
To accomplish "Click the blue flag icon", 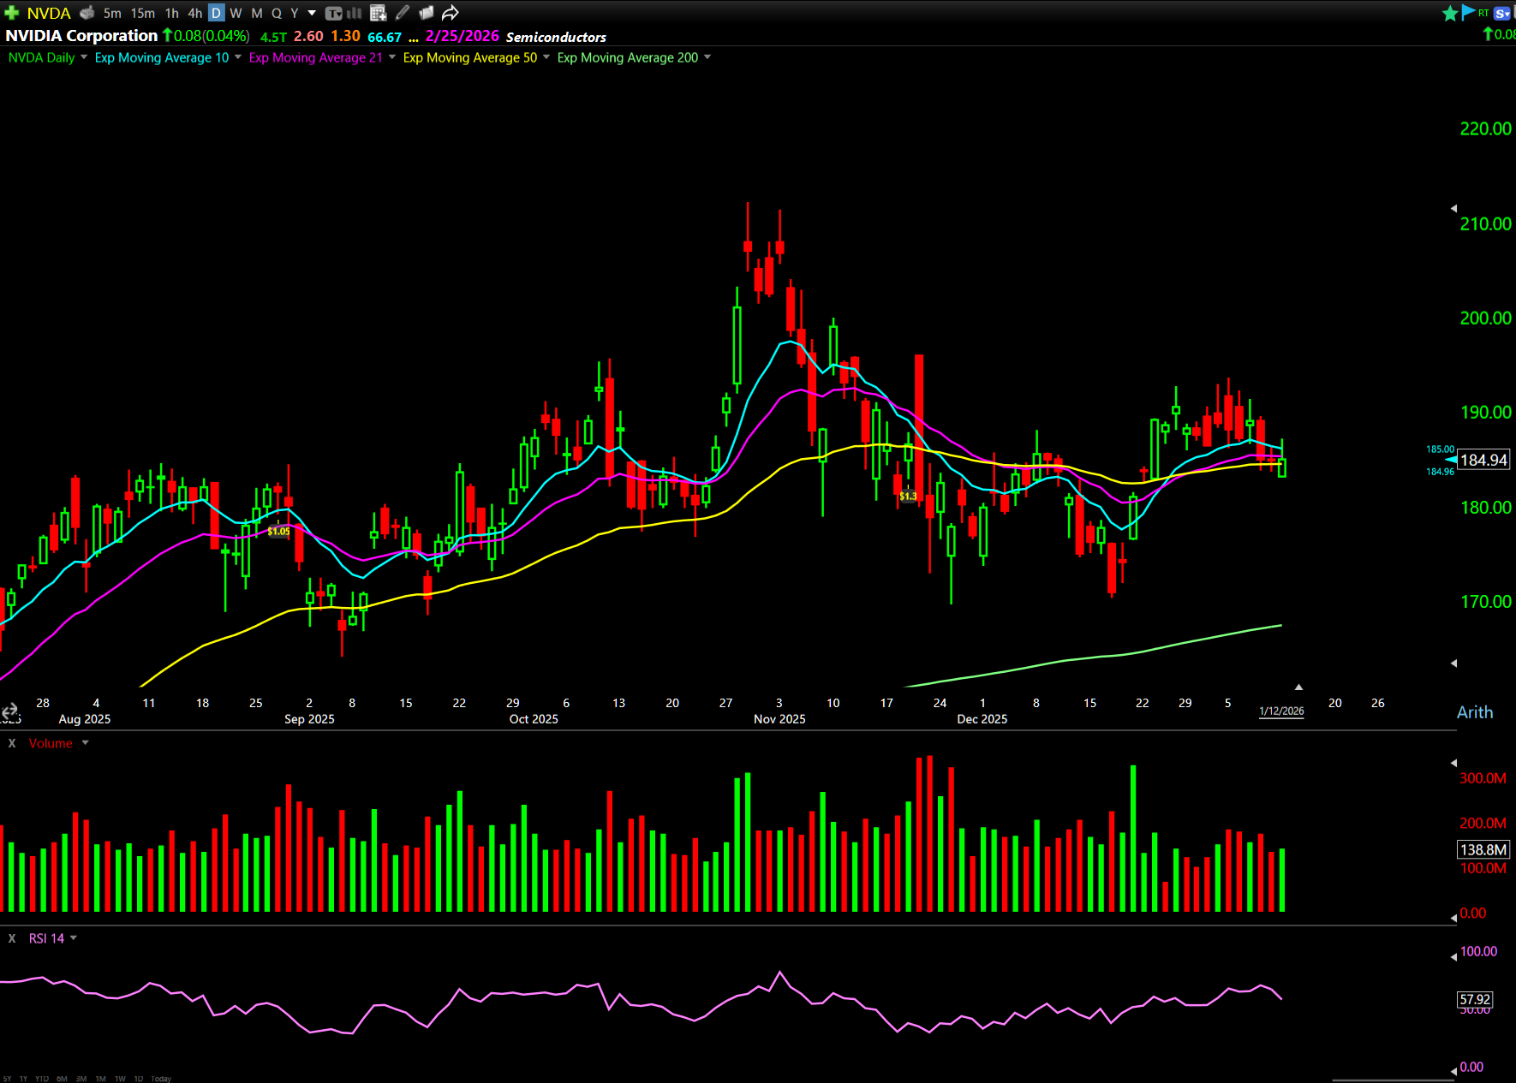I will pyautogui.click(x=1468, y=12).
